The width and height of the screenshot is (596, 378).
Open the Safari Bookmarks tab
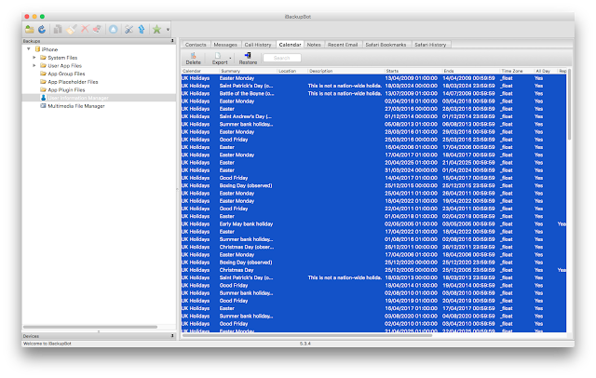pyautogui.click(x=386, y=45)
